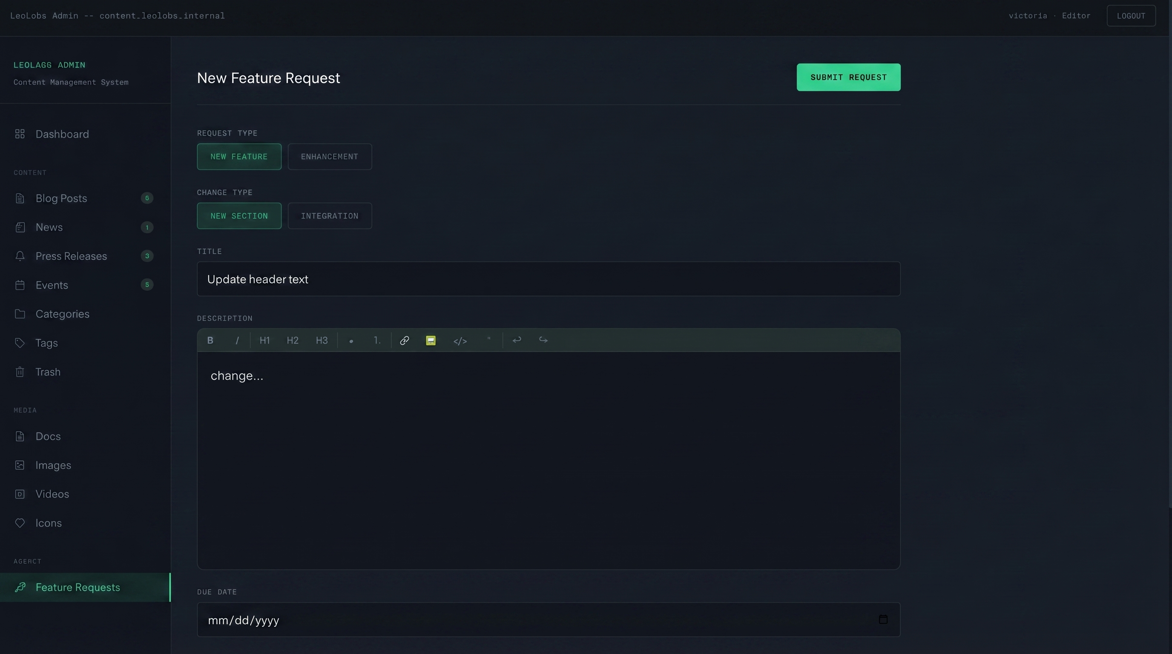Image resolution: width=1172 pixels, height=654 pixels.
Task: Select New Section change type
Action: pos(239,215)
